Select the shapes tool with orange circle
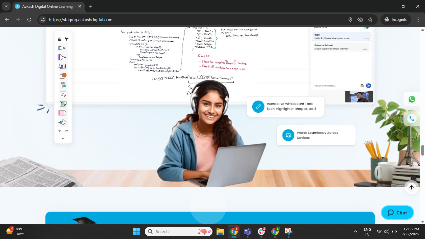Screen dimensions: 425x239 [63, 76]
